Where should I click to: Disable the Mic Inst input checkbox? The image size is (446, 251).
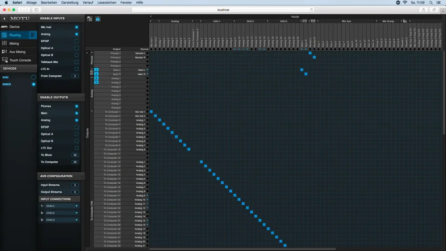[x=77, y=27]
